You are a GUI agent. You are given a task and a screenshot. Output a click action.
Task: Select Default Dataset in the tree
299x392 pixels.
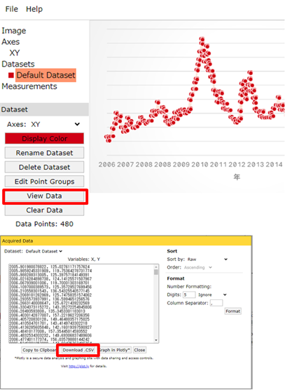click(46, 75)
